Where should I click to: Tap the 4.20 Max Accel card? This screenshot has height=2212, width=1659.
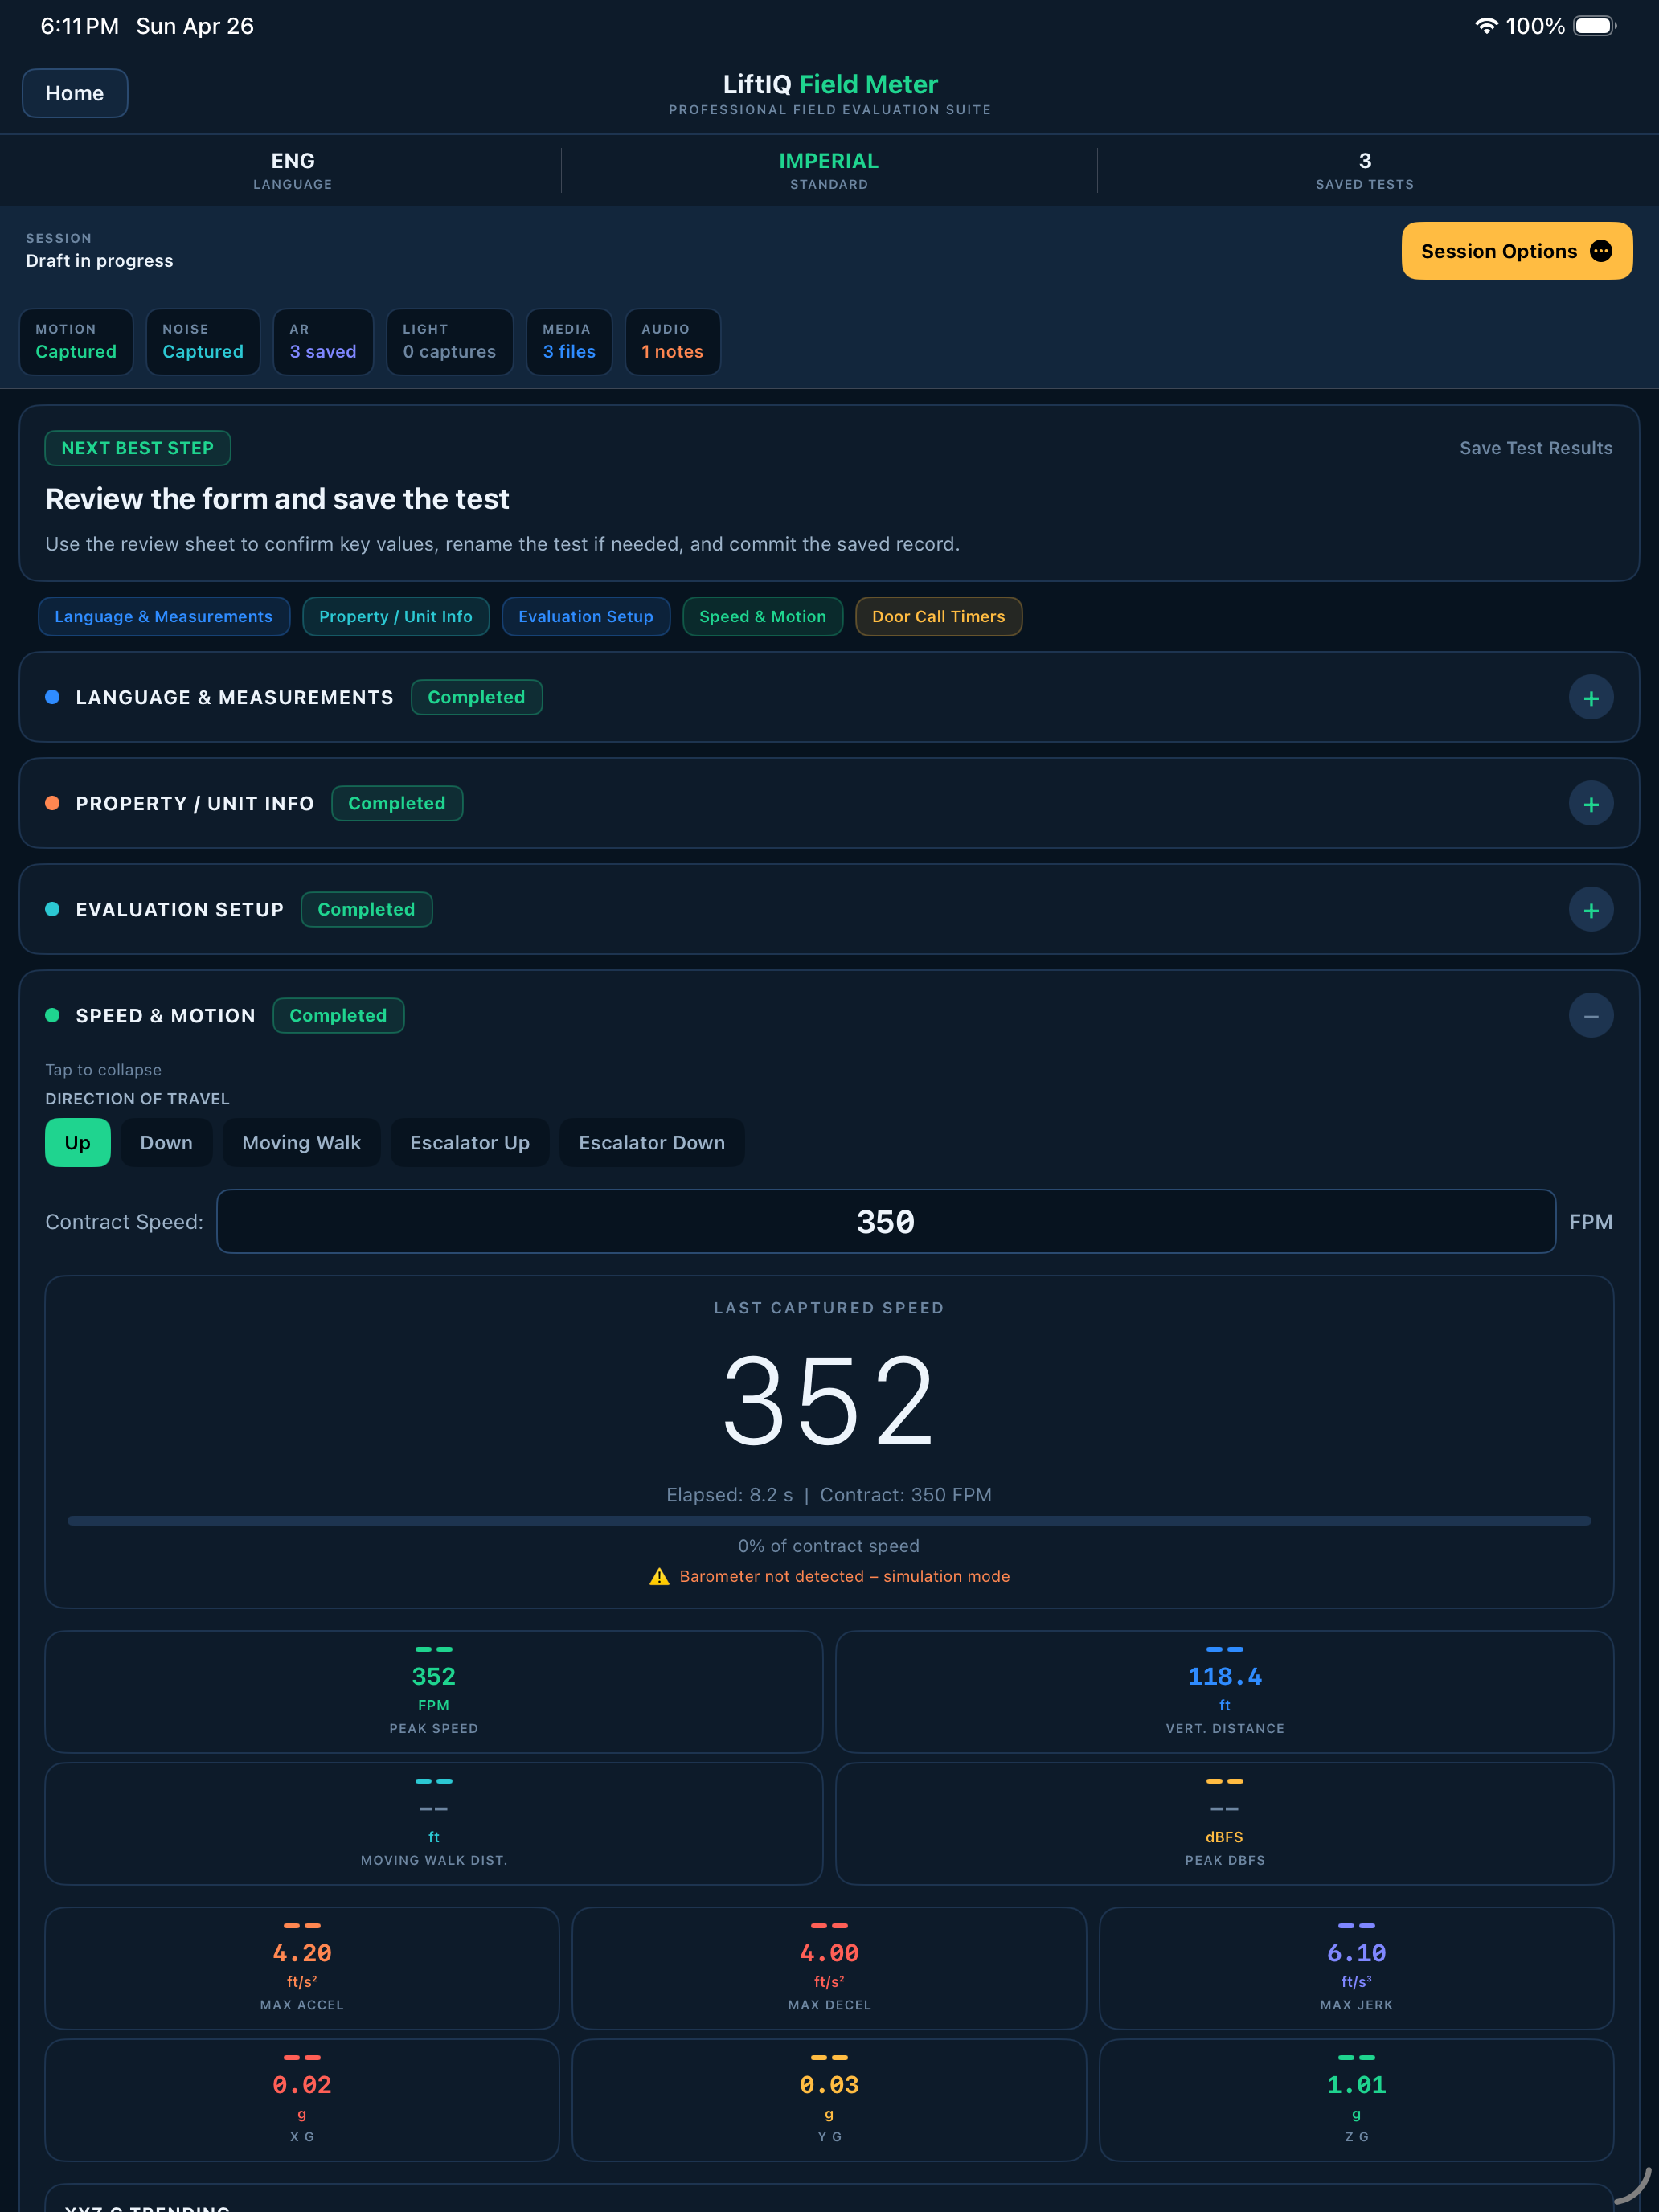[302, 1968]
